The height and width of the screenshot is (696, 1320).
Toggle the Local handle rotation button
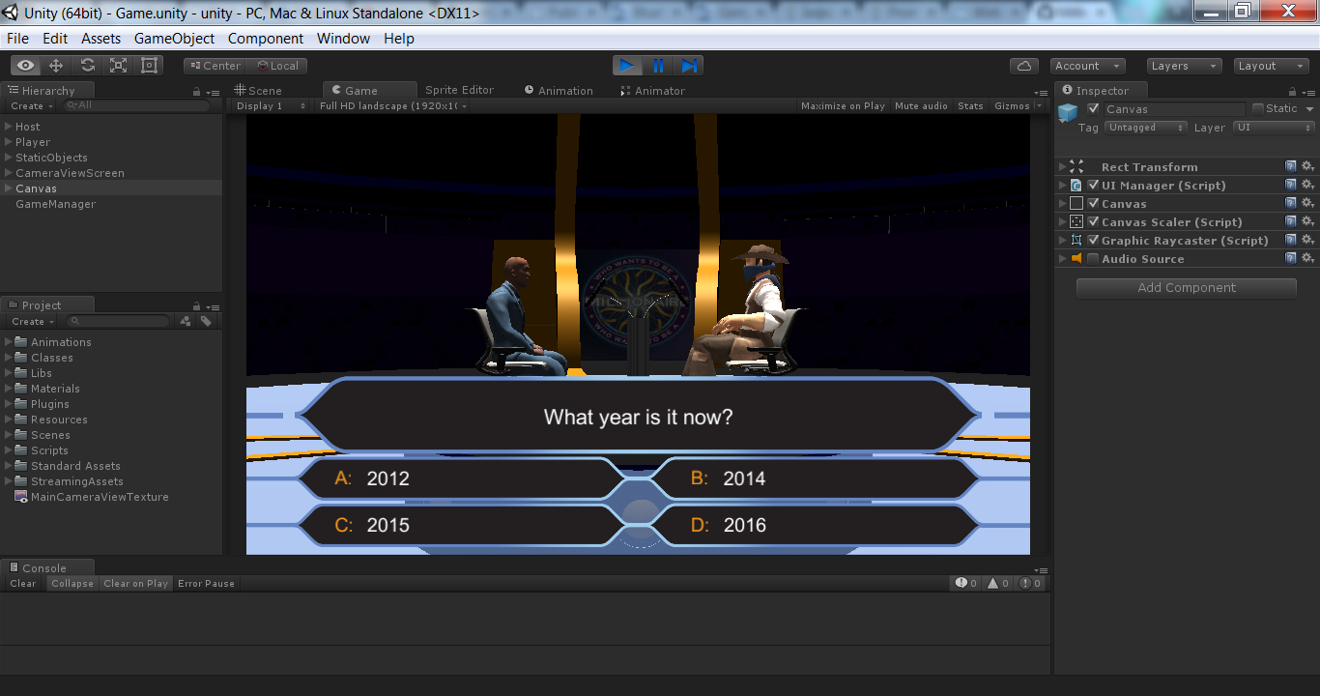click(277, 66)
